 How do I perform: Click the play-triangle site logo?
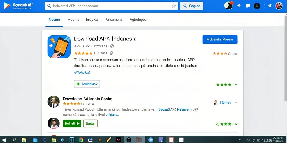click(7, 6)
